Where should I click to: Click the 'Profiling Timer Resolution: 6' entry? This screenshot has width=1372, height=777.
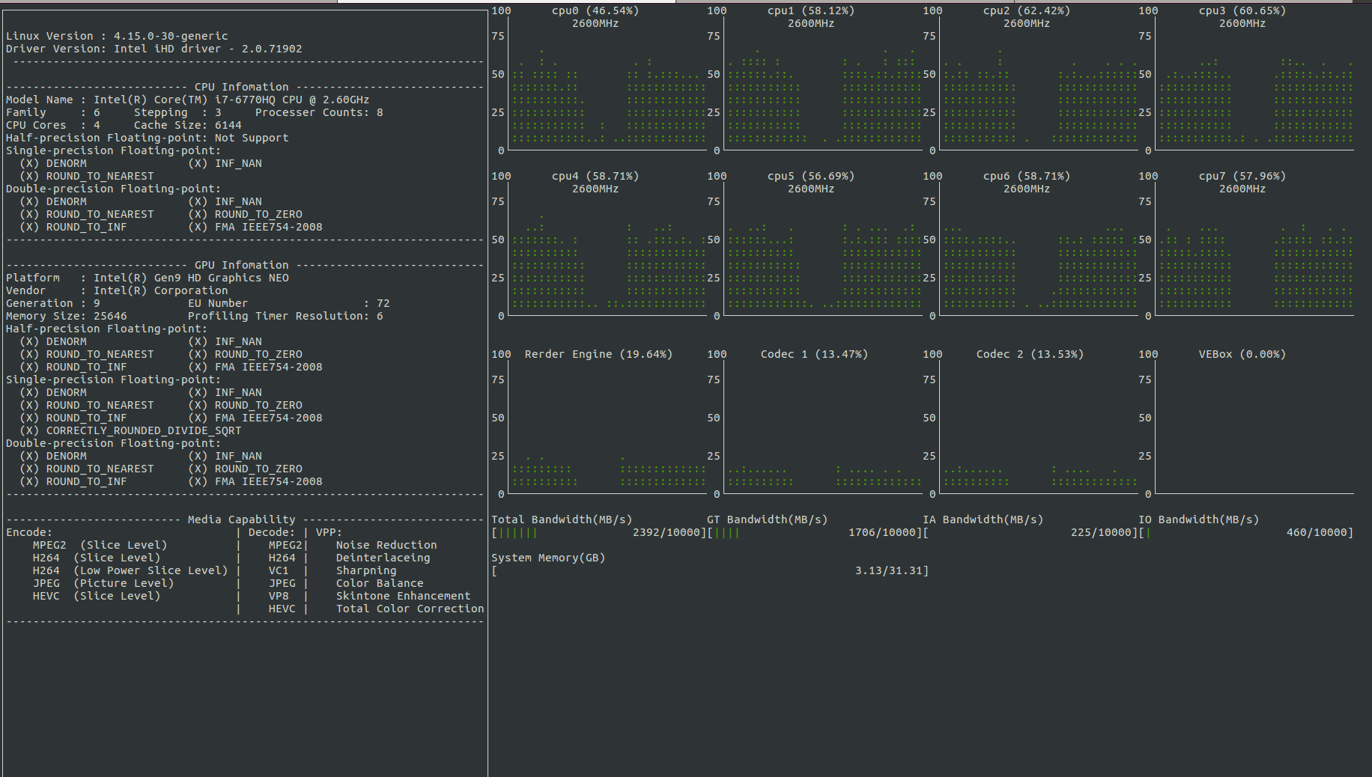[285, 316]
